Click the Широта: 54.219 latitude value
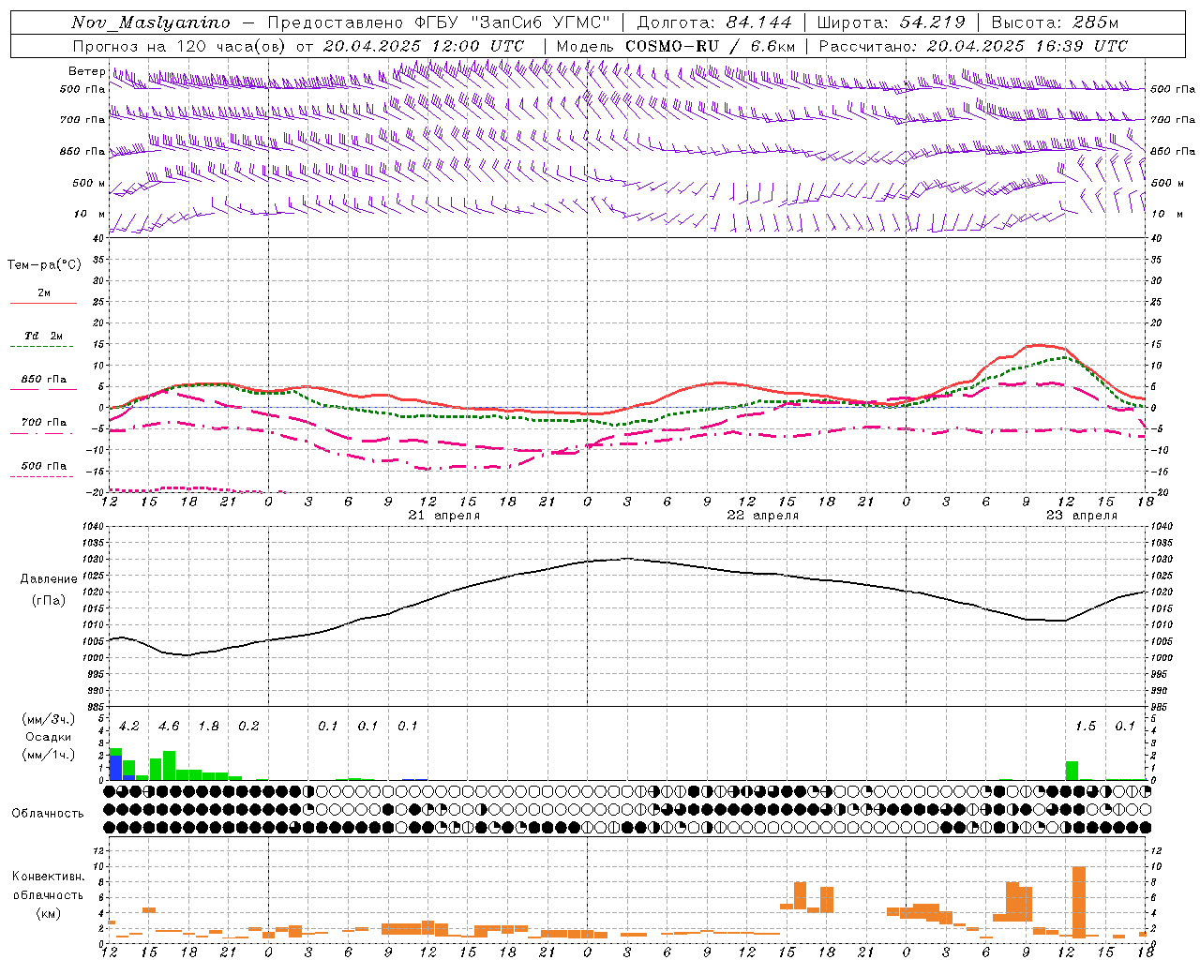Viewport: 1200px width, 960px height. (892, 22)
